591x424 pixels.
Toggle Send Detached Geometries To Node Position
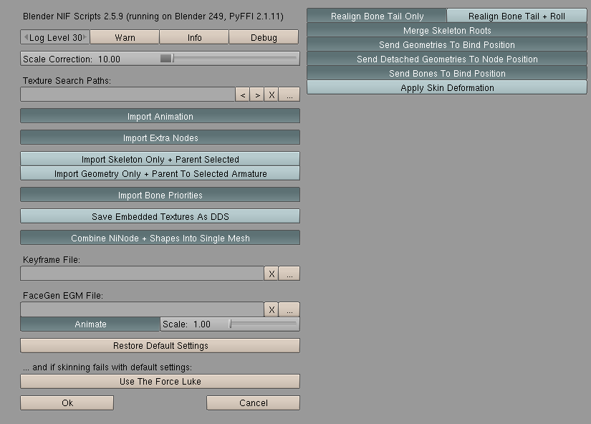click(x=447, y=59)
